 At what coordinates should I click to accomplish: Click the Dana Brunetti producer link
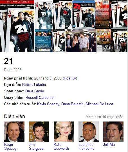pos(72,104)
